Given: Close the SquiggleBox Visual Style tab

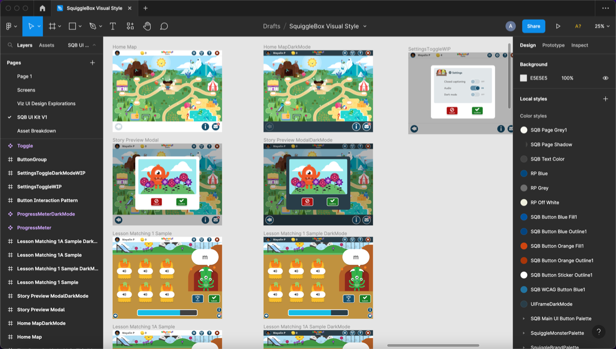Looking at the screenshot, I should (129, 8).
